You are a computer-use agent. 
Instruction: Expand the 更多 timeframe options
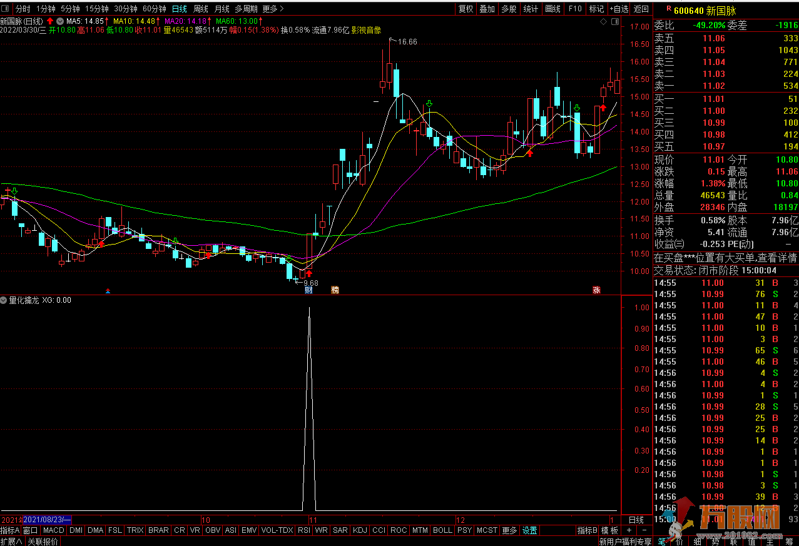(x=273, y=9)
